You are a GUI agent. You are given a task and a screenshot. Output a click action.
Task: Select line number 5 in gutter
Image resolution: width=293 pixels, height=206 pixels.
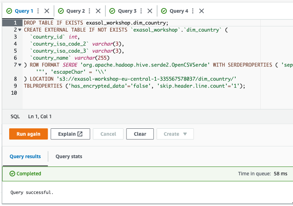tap(16, 51)
